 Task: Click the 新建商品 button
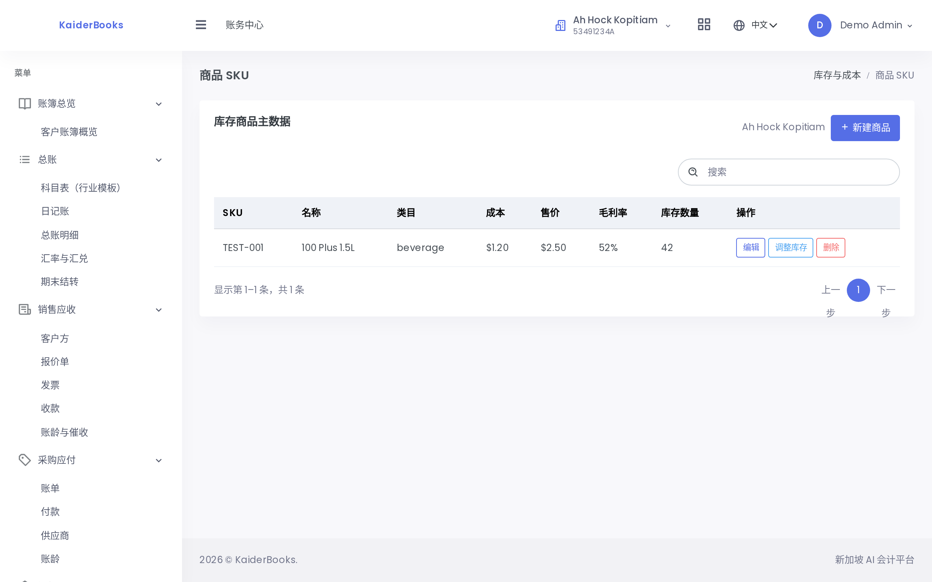[x=865, y=128]
